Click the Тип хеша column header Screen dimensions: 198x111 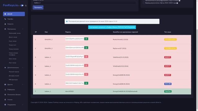click(x=168, y=32)
